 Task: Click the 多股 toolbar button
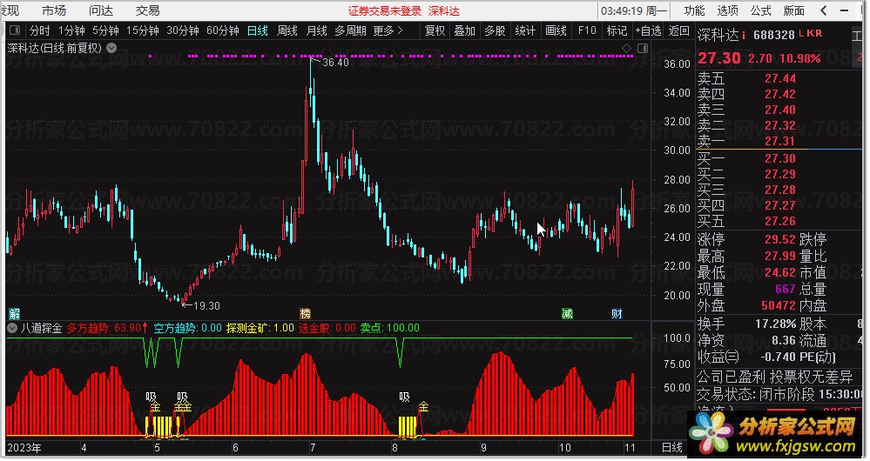point(495,30)
